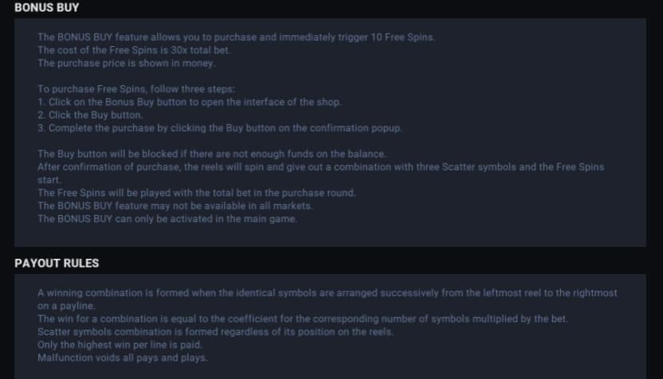Viewport: 663px width, 379px height.
Task: Click the line about triggering 10 Free Spins
Action: point(237,37)
